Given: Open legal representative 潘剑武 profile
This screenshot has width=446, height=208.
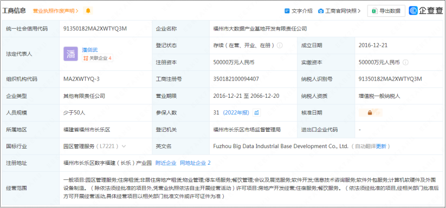Looking at the screenshot, I should pyautogui.click(x=89, y=50).
